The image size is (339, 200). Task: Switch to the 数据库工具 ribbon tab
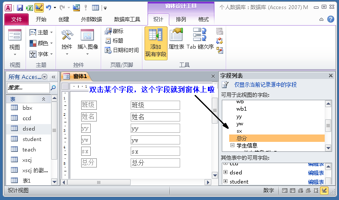[127, 20]
